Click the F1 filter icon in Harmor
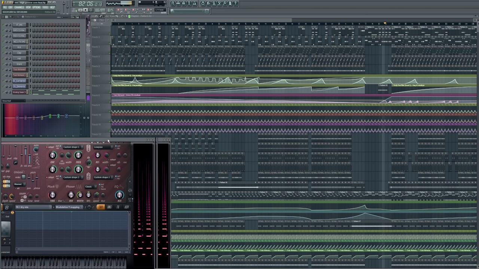Viewport: 479px width, 269px height. 88,148
